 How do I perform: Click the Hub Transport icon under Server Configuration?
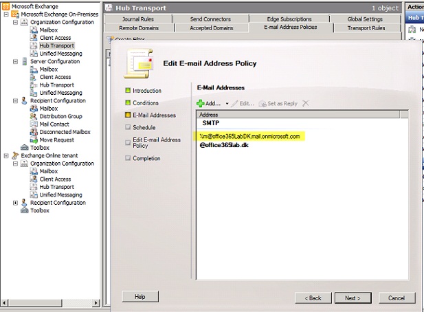pyautogui.click(x=34, y=85)
